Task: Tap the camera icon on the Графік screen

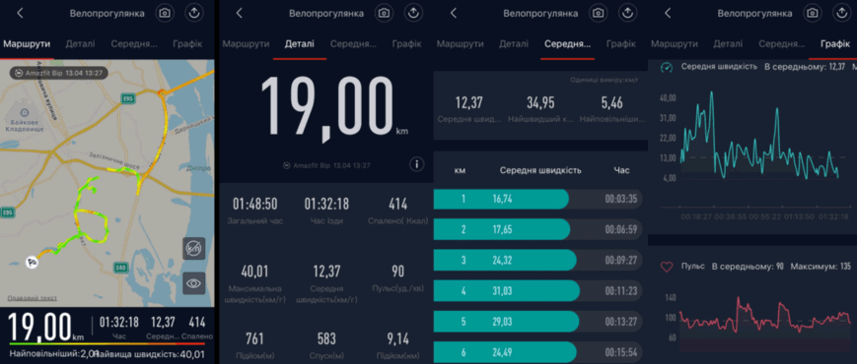Action: 813,13
